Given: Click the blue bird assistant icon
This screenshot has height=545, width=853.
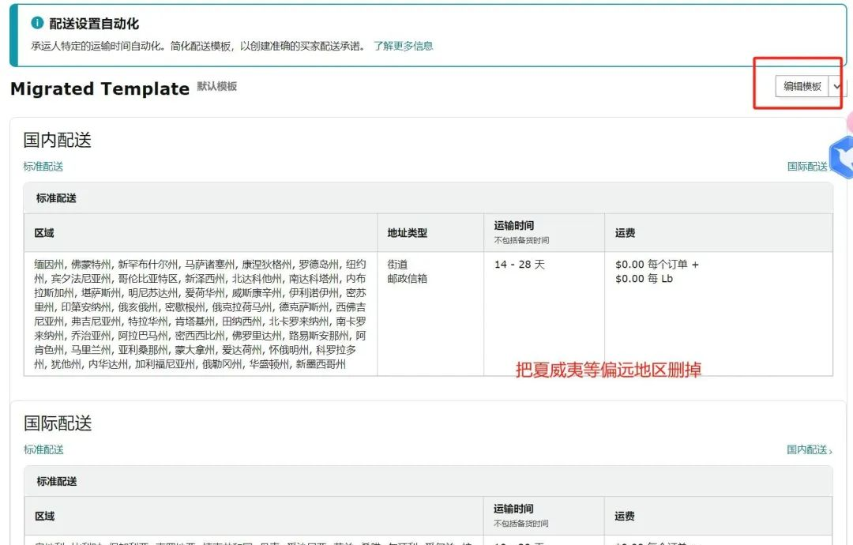Looking at the screenshot, I should coord(842,156).
